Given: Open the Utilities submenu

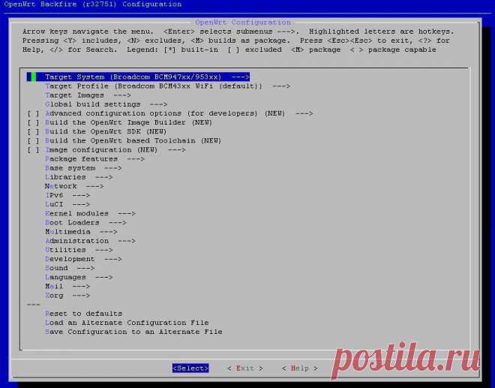Looking at the screenshot, I should point(79,250).
